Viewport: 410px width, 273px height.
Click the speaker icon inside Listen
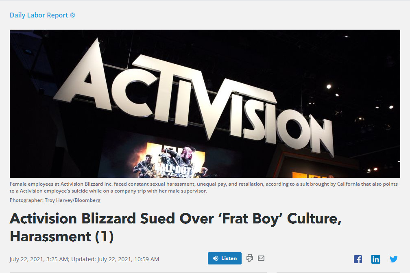click(x=216, y=258)
